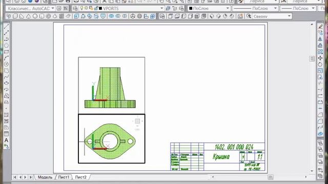Toggle VPORTS layer lock padlock icon

click(x=96, y=8)
